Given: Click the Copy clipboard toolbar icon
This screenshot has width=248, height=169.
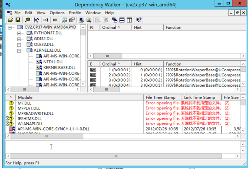Looking at the screenshot, I should click(27, 20).
